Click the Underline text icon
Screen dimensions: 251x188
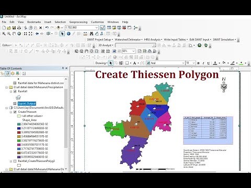208,63
